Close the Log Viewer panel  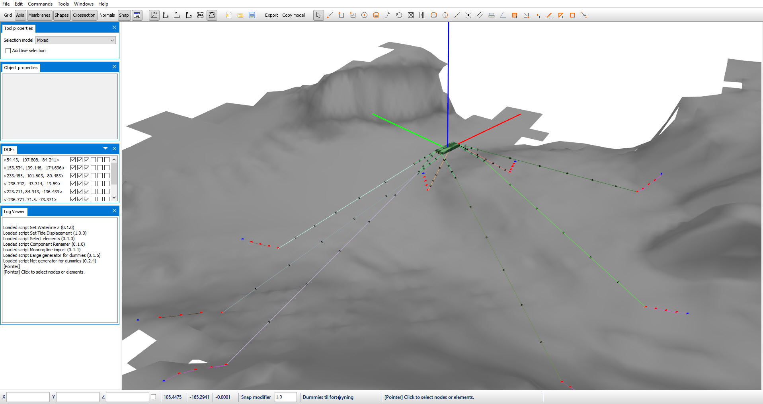[114, 211]
